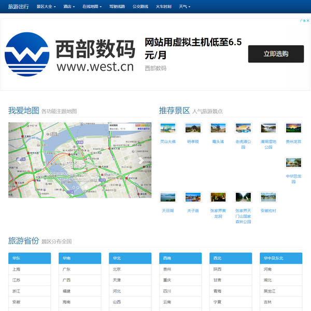Visit the 北京 link under 华北

pos(117,270)
